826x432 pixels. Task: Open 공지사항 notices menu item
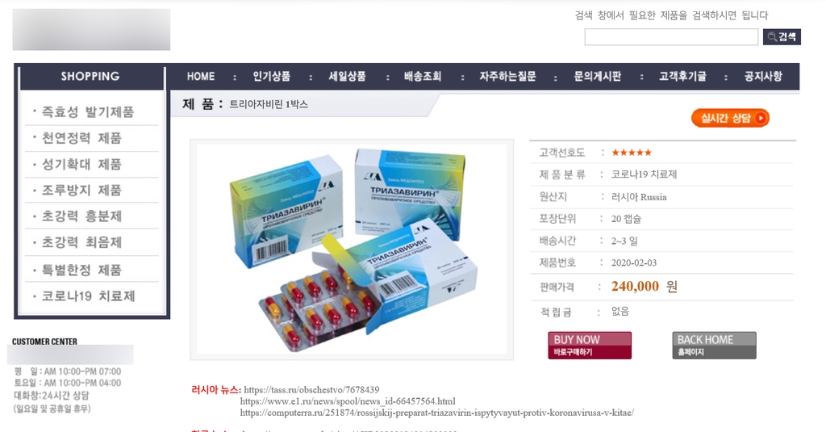763,77
